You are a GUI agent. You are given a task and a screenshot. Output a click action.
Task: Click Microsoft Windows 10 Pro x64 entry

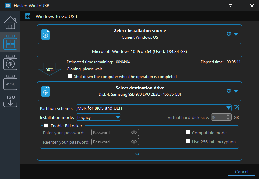(x=139, y=51)
